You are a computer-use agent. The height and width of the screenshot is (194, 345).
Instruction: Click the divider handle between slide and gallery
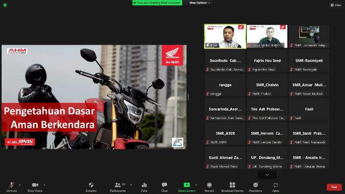(188, 97)
